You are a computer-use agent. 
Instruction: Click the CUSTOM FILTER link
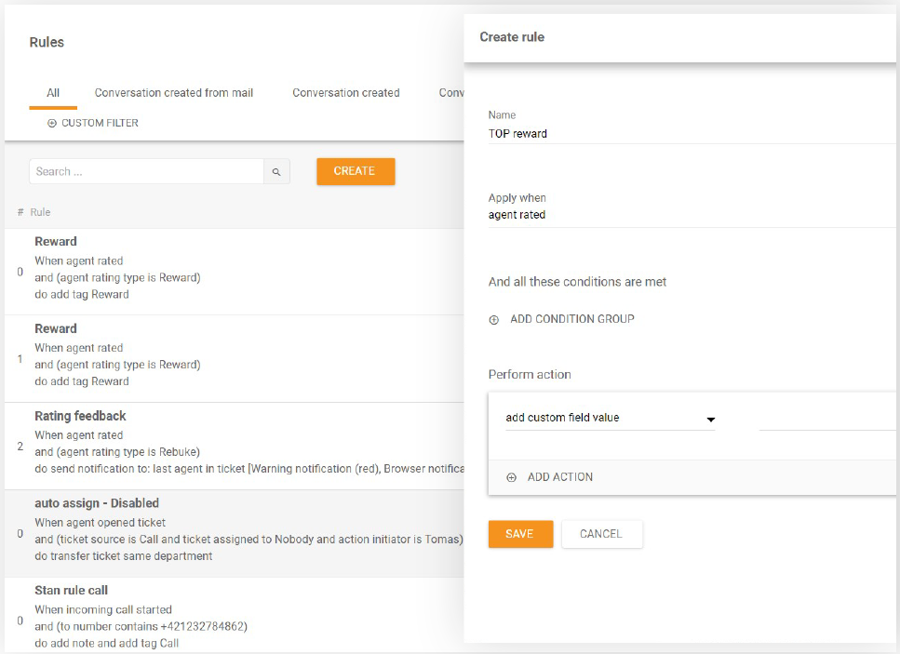point(100,124)
